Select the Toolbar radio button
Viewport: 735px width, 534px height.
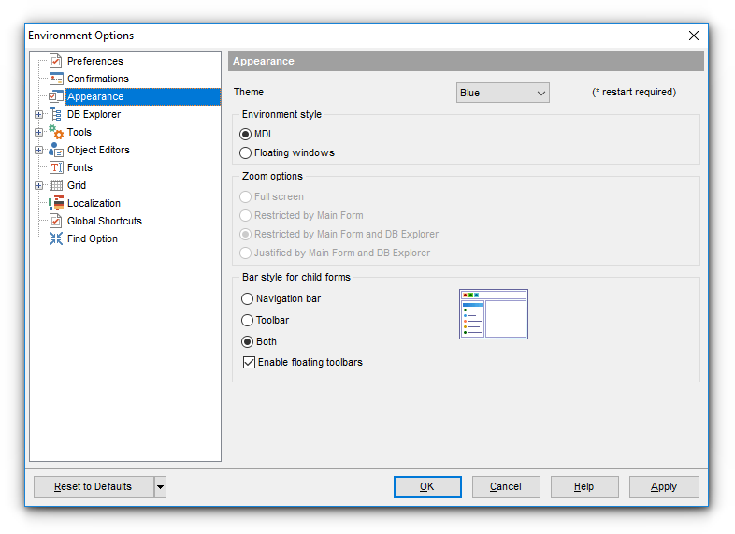[248, 321]
